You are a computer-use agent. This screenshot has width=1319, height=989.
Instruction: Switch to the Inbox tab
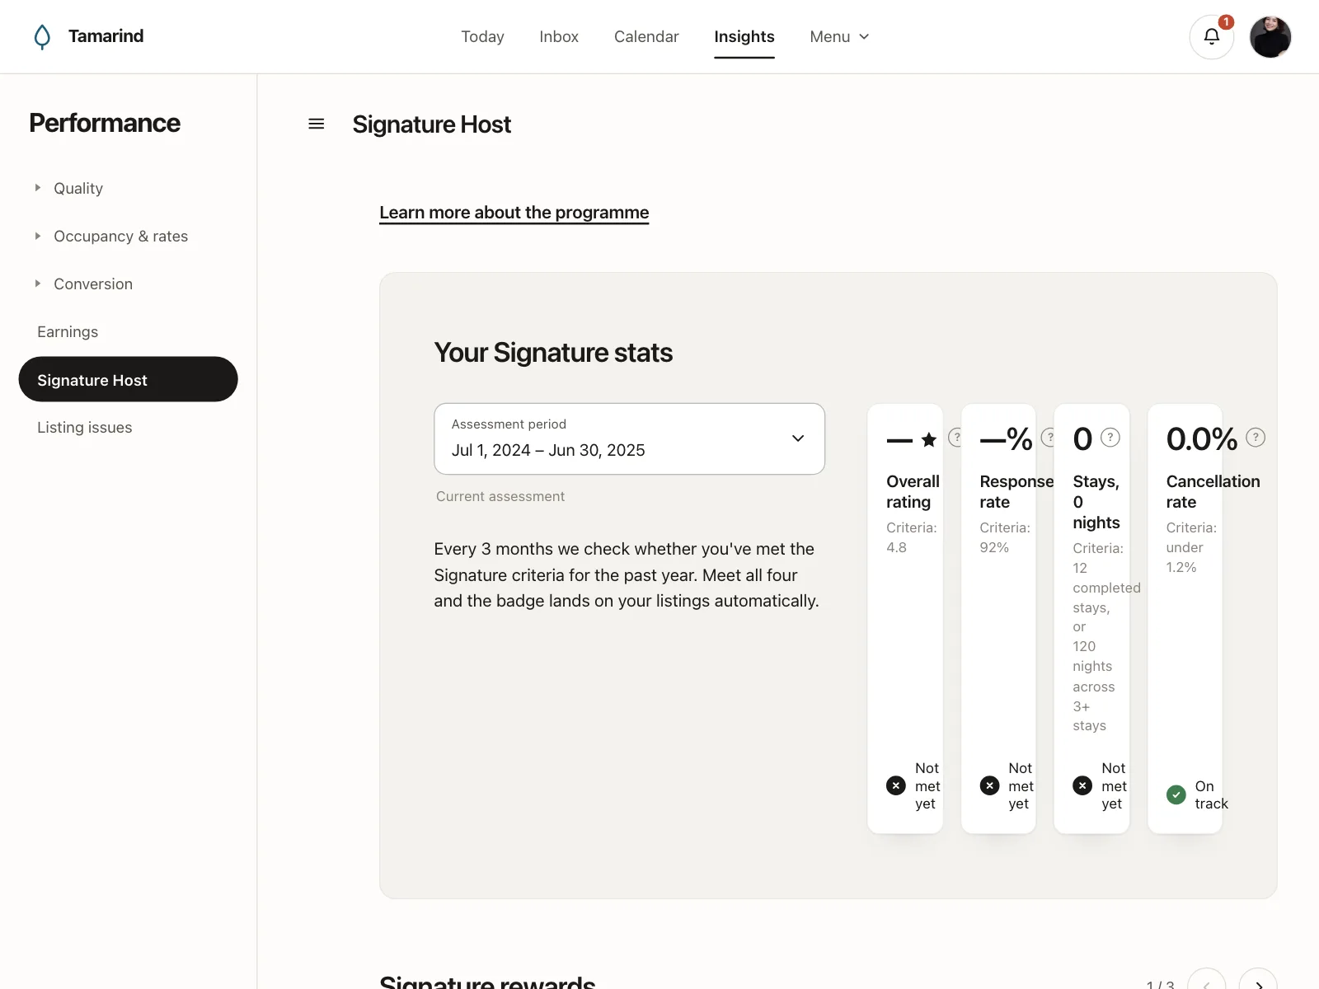coord(559,37)
